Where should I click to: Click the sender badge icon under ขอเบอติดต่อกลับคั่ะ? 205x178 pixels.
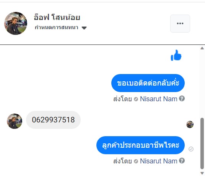click(x=136, y=99)
